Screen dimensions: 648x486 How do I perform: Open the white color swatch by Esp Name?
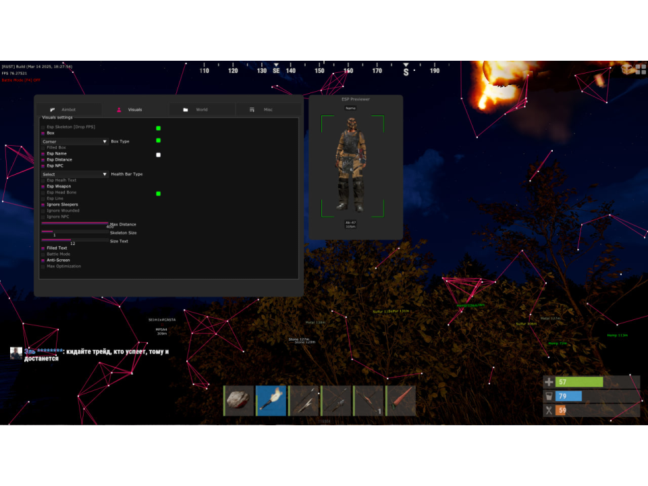click(158, 155)
